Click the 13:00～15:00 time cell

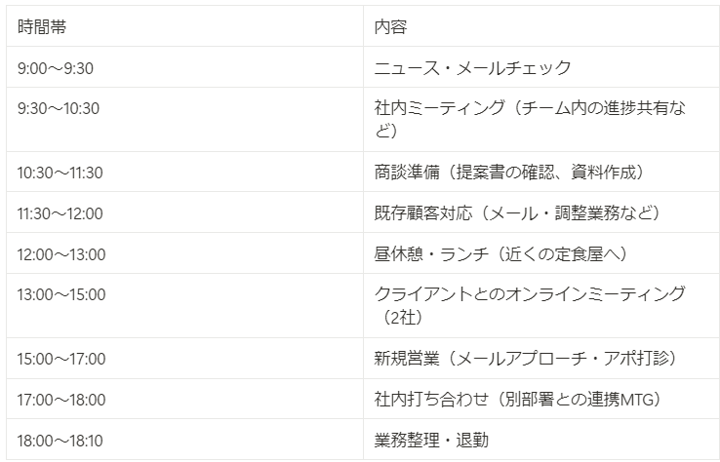184,305
